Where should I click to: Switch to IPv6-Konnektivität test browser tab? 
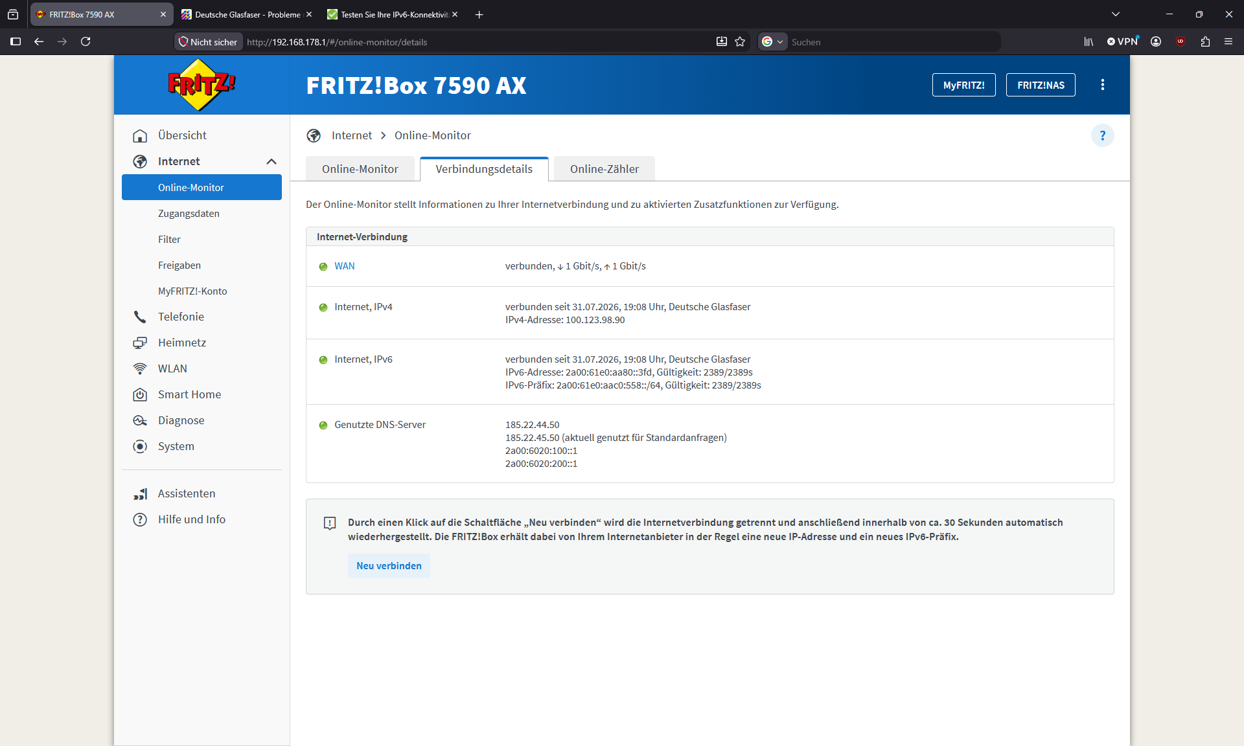point(393,14)
